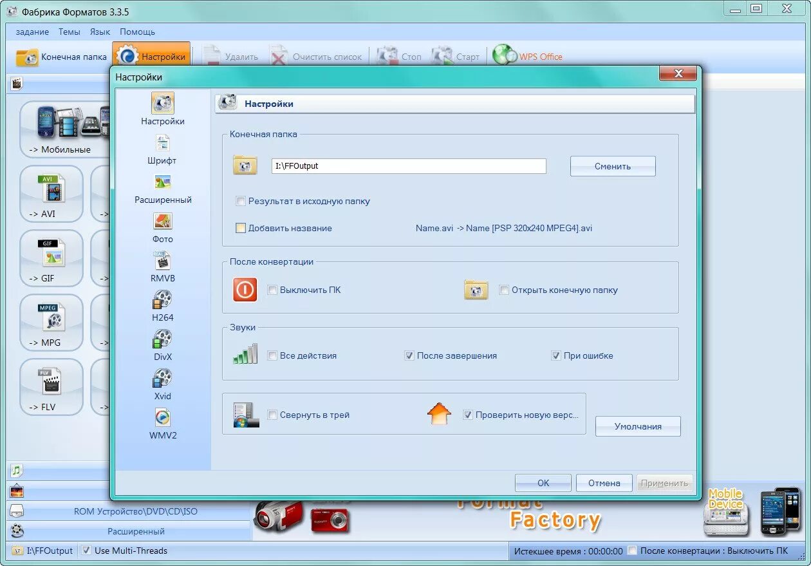
Task: Click the Старт toolbar icon
Action: (456, 55)
